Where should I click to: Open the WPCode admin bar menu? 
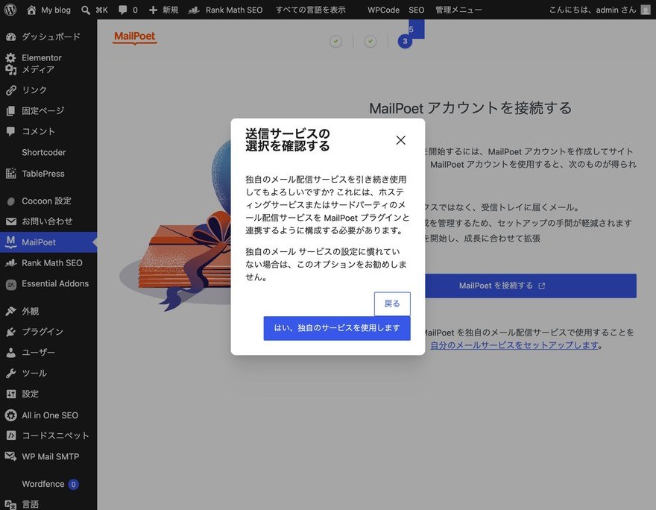pyautogui.click(x=383, y=10)
